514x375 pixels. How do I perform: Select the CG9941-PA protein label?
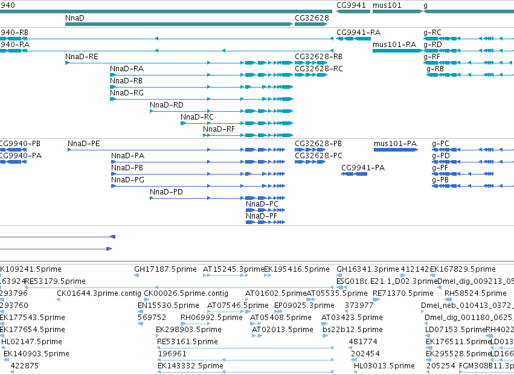coord(363,167)
